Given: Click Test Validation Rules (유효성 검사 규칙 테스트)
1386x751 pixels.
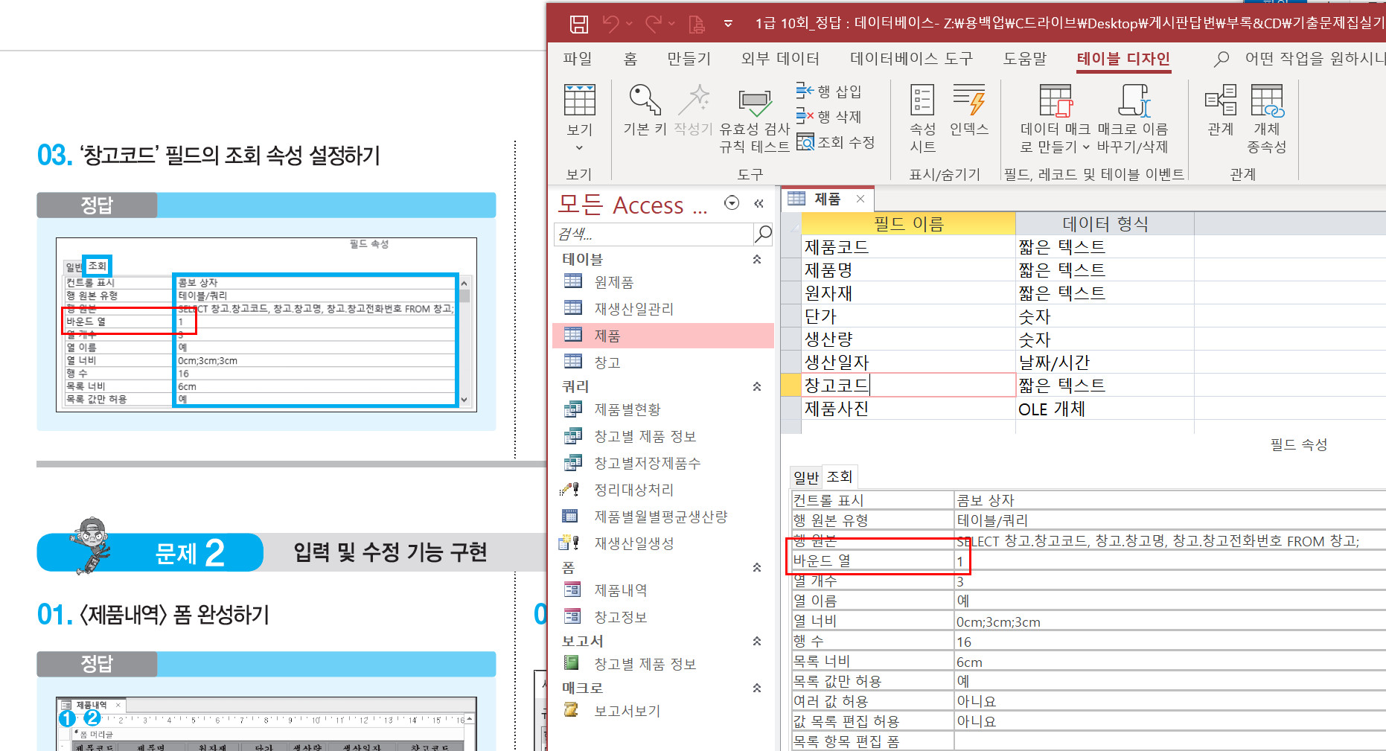Looking at the screenshot, I should tap(754, 119).
